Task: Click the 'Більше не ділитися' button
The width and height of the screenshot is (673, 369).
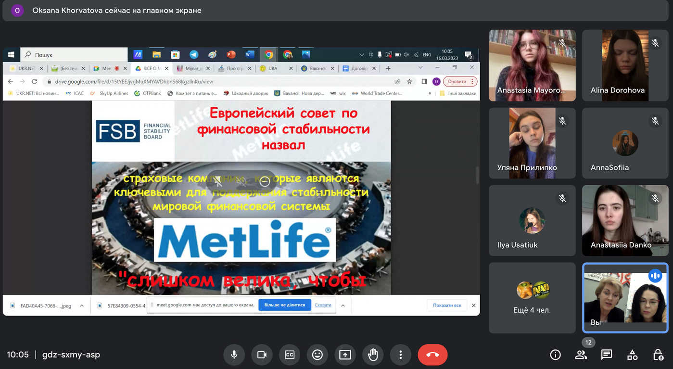Action: click(284, 305)
